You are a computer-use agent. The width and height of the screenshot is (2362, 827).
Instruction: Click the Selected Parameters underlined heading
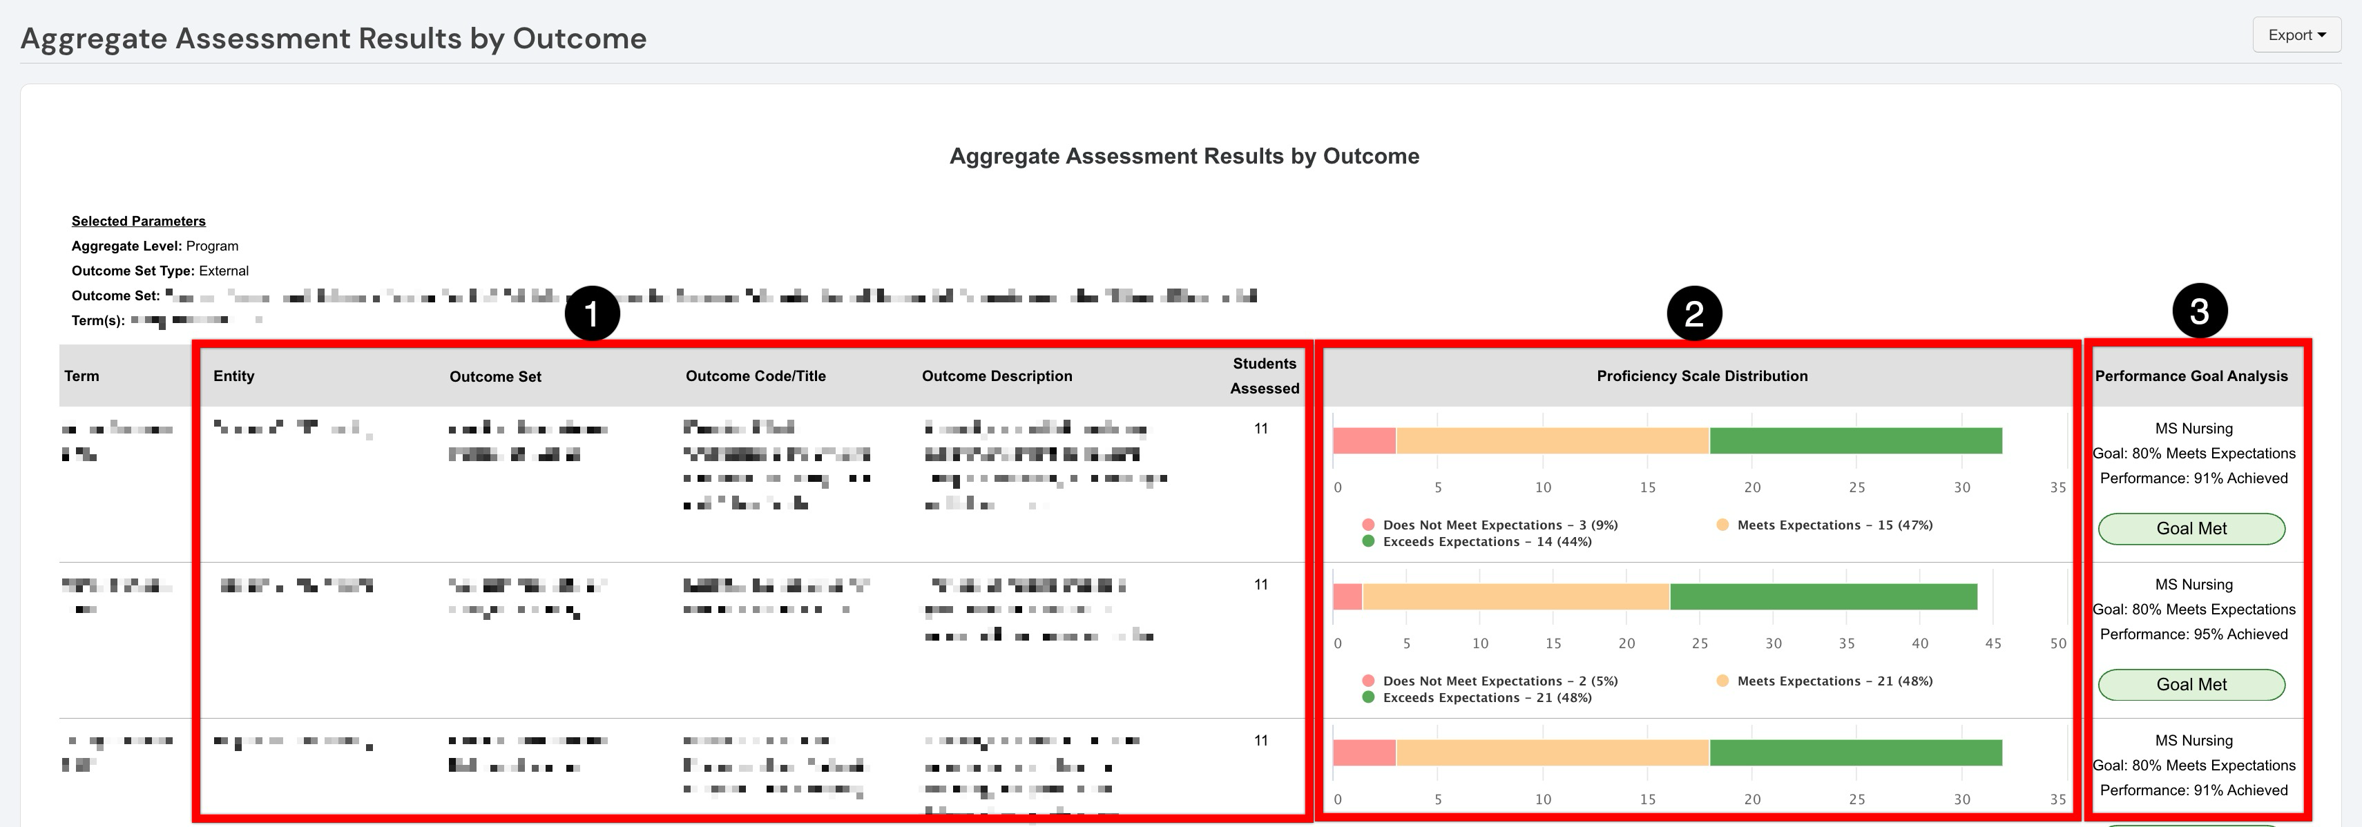[138, 221]
